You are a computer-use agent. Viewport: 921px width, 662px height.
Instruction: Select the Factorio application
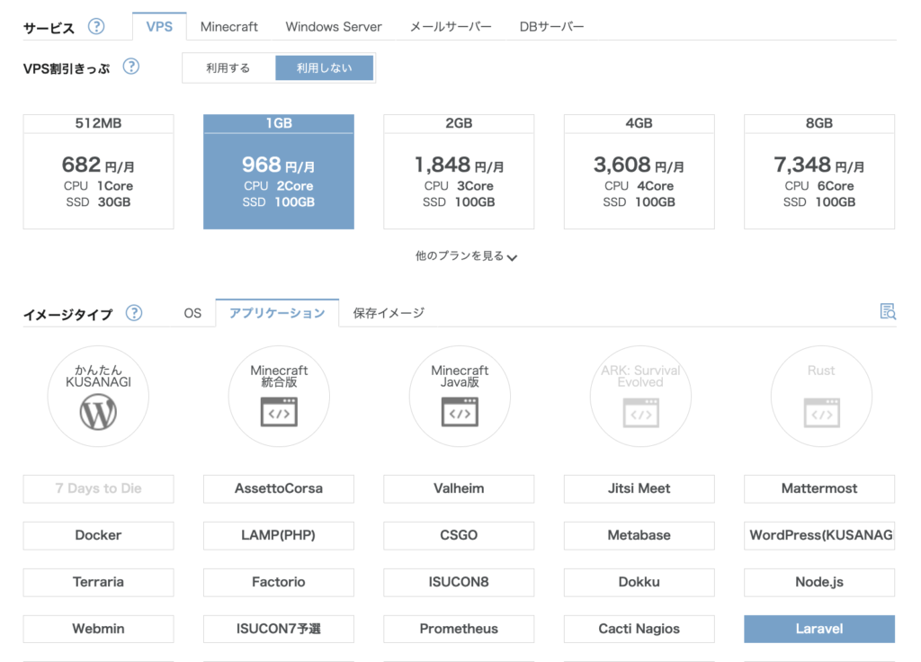(x=279, y=582)
